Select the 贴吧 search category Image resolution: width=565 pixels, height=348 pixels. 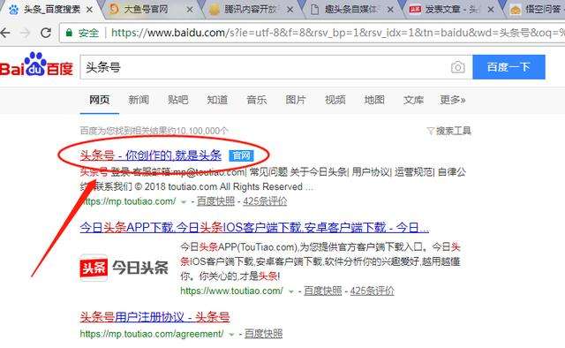[x=178, y=100]
